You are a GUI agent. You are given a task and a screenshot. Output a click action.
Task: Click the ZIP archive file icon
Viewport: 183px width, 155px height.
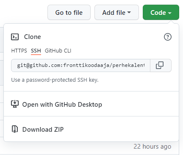click(x=15, y=129)
